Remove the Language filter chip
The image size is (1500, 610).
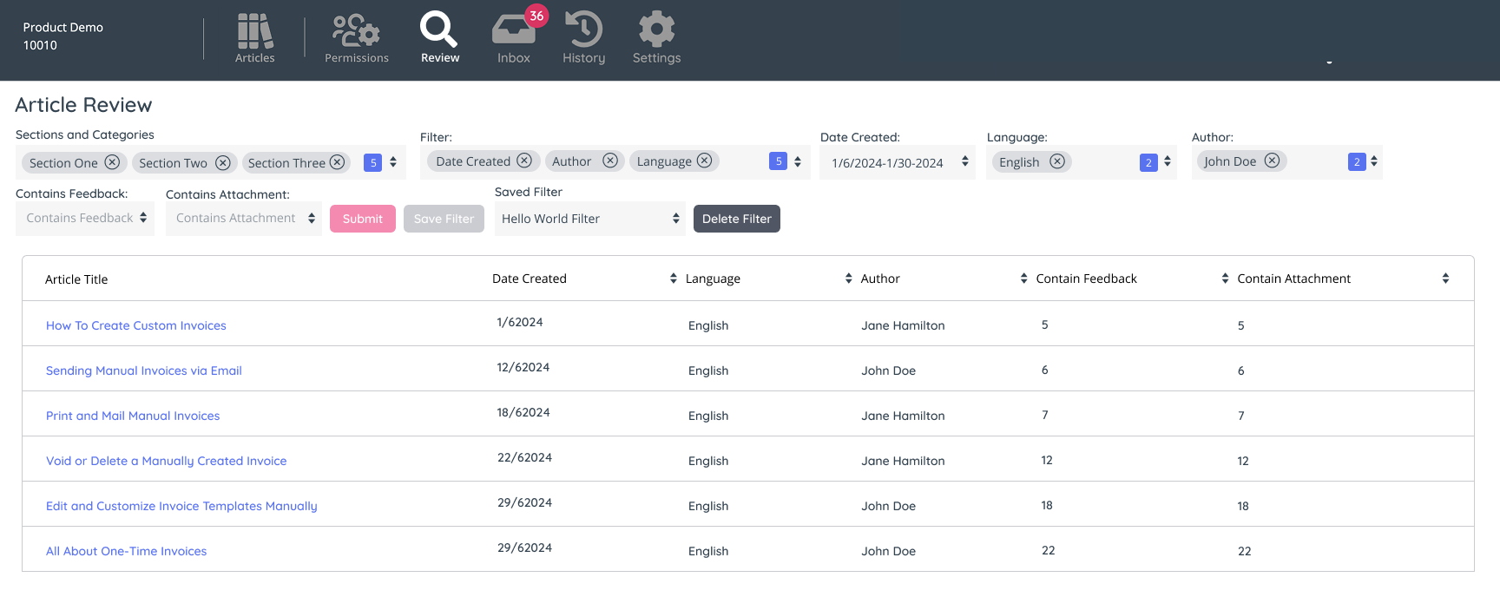click(x=705, y=161)
